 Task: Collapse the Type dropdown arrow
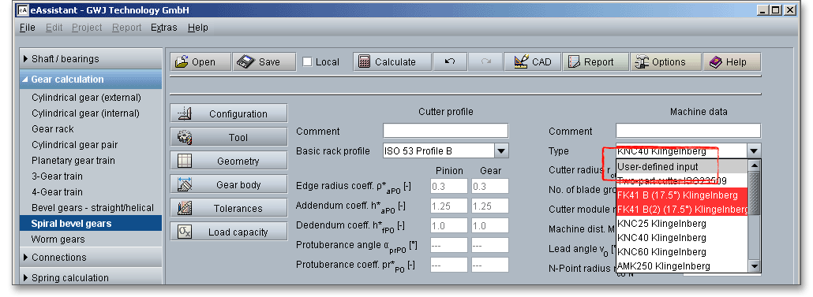[753, 151]
